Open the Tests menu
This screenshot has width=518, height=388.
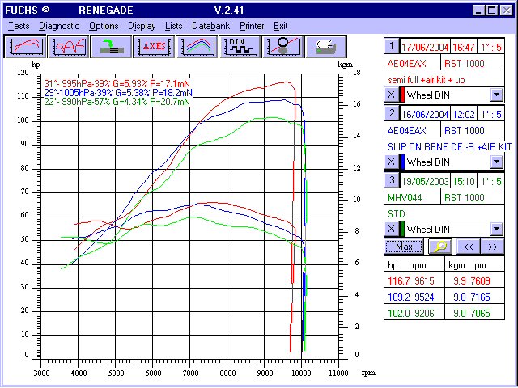(19, 26)
